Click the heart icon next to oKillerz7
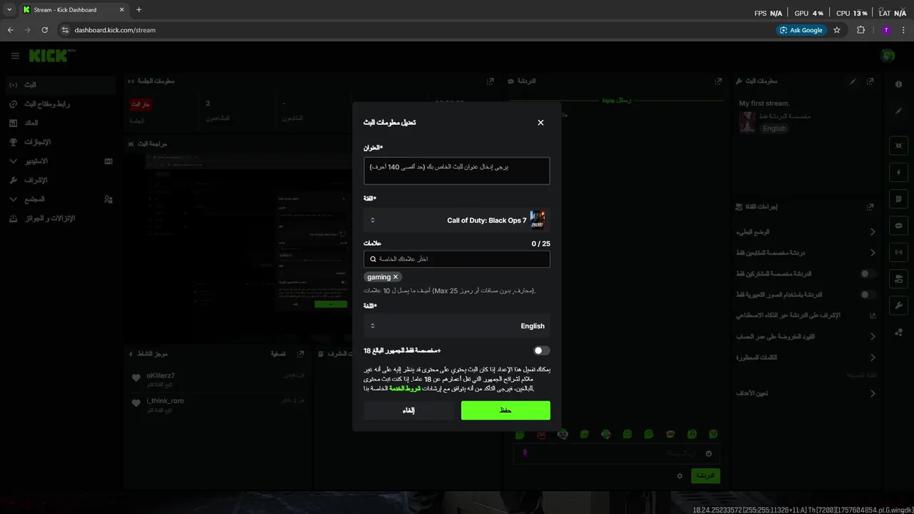The width and height of the screenshot is (914, 514). (x=136, y=378)
